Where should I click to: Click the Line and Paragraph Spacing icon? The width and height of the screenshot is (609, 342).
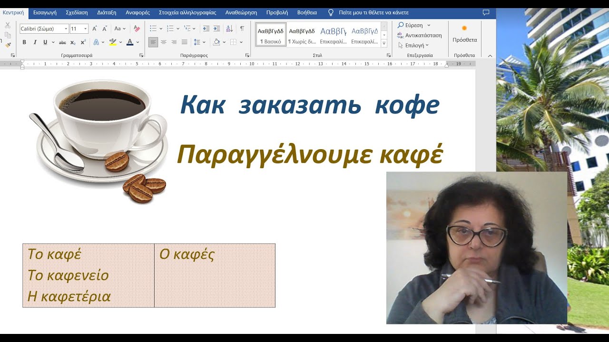(197, 42)
